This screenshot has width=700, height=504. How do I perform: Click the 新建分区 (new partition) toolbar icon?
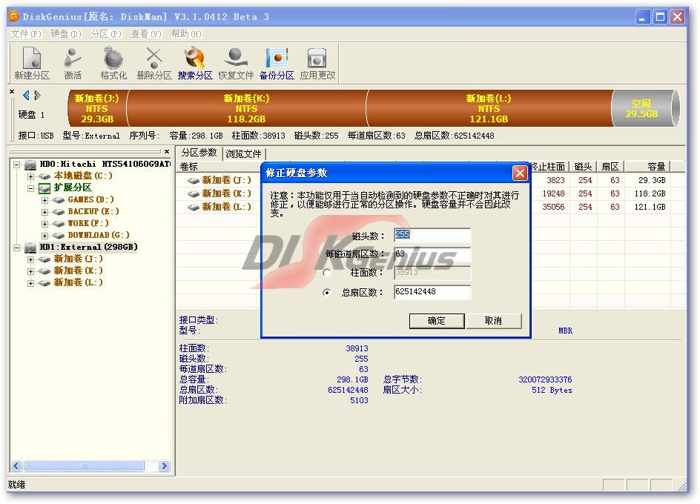click(x=32, y=64)
